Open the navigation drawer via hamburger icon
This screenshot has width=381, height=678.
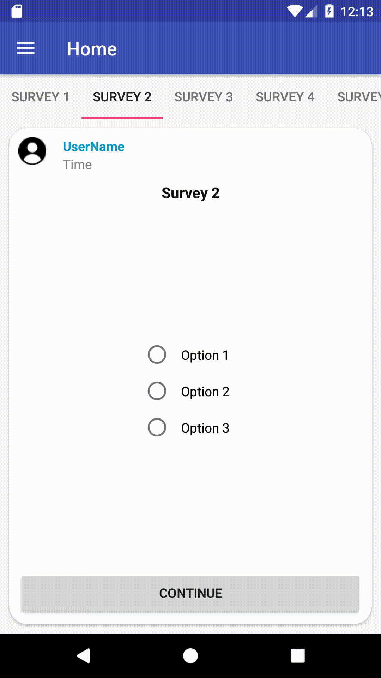(25, 48)
